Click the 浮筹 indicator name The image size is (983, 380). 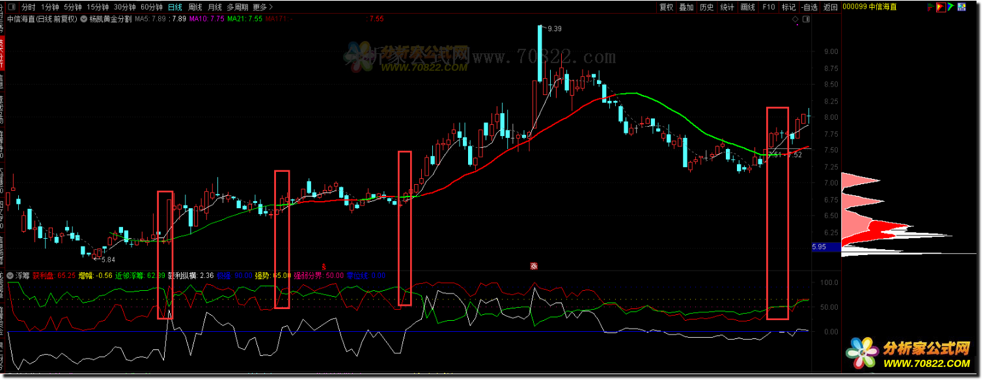click(x=23, y=276)
